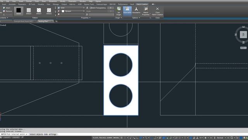Click the WCS label under the ViewCube
The image size is (248, 140).
tap(243, 48)
